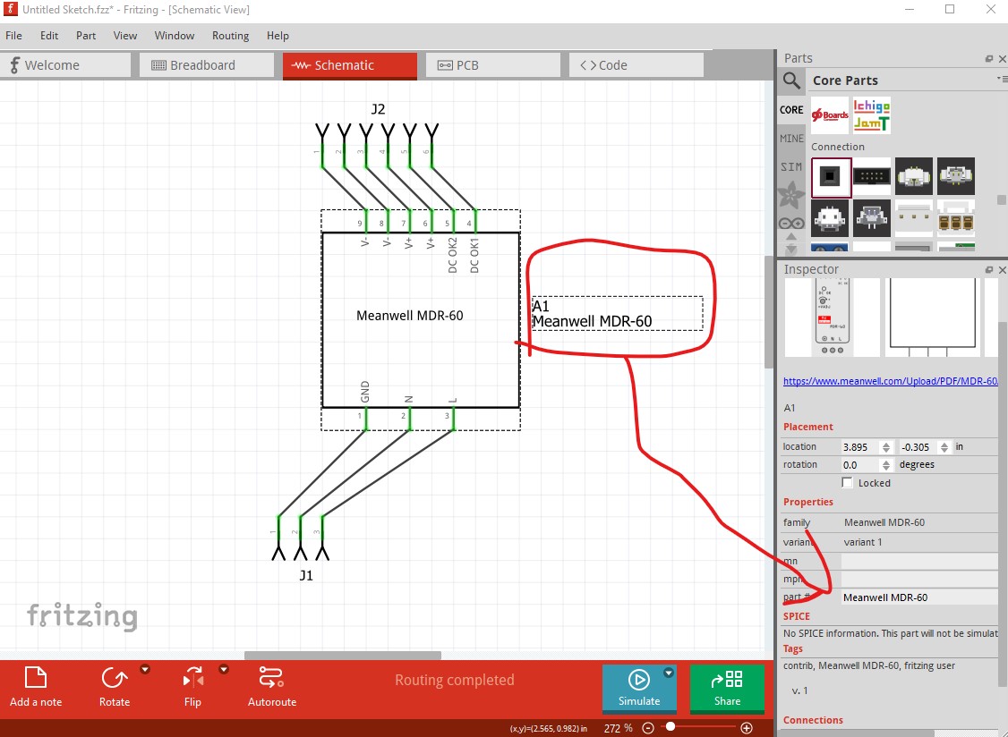Viewport: 1008px width, 737px height.
Task: Open the Routing menu
Action: coord(230,36)
